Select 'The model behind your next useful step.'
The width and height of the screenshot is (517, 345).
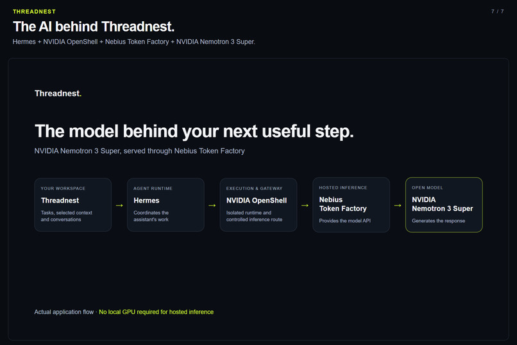194,132
